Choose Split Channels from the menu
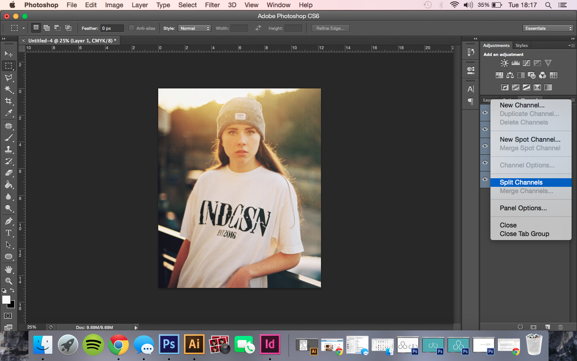577x361 pixels. (521, 182)
